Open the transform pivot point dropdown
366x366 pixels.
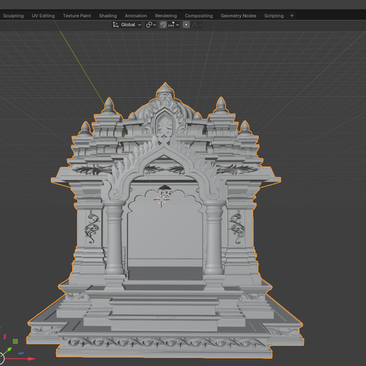click(x=150, y=25)
